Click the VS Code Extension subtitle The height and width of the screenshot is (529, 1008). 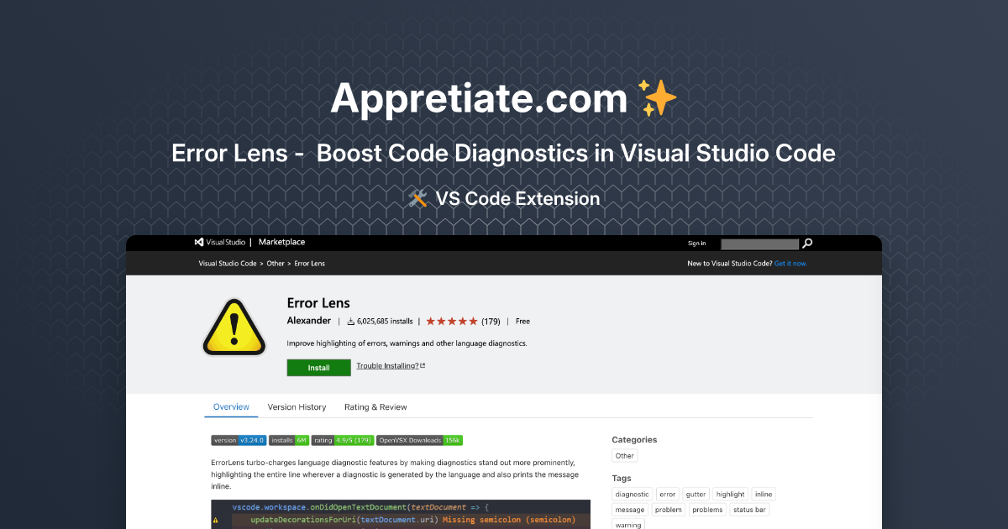tap(517, 199)
